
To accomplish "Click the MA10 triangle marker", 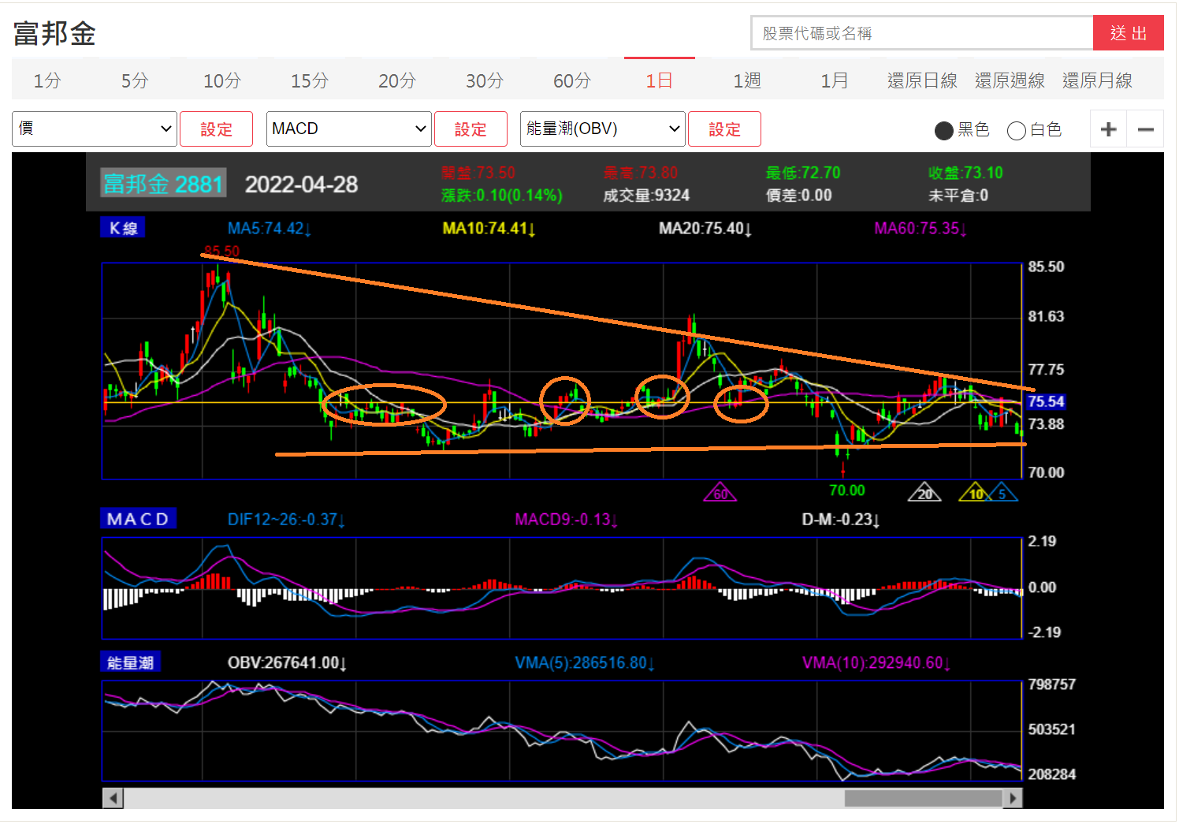I will [x=975, y=492].
